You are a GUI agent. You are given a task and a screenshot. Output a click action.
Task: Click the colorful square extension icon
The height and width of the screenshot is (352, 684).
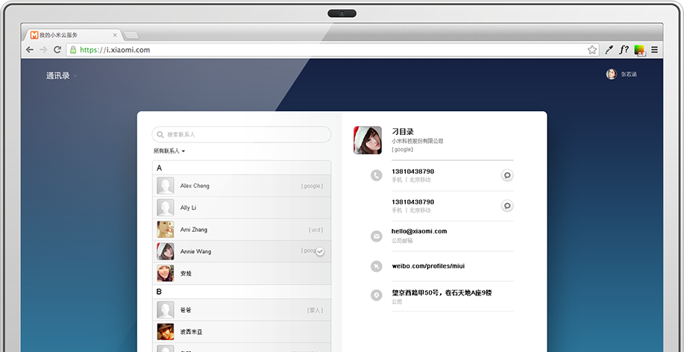[x=639, y=50]
